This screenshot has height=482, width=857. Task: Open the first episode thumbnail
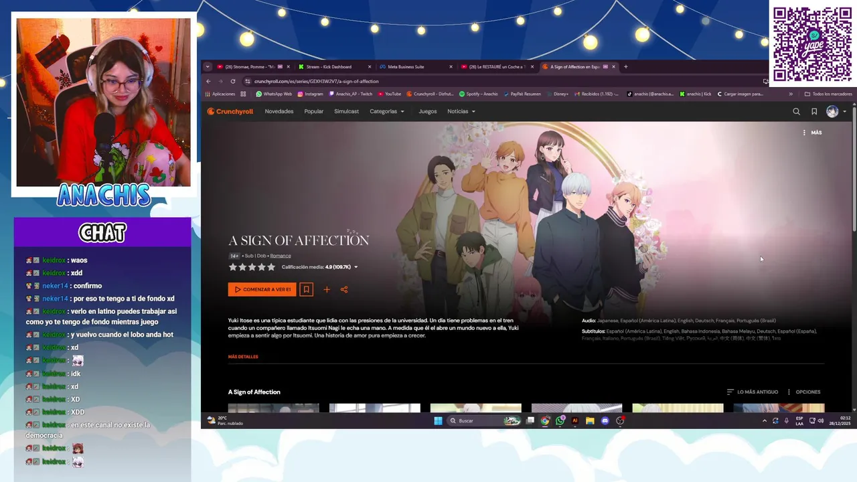[274, 408]
